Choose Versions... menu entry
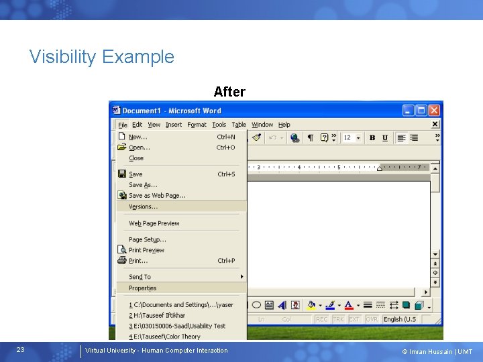The width and height of the screenshot is (483, 362). 181,206
